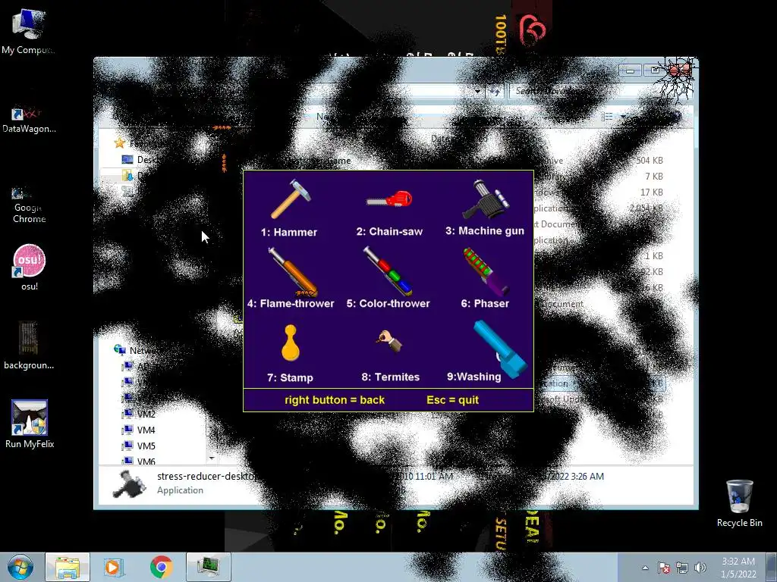Pick the Machine gun tool

pyautogui.click(x=485, y=208)
